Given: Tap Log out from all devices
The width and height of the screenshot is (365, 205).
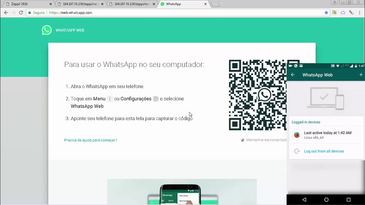Looking at the screenshot, I should [324, 151].
